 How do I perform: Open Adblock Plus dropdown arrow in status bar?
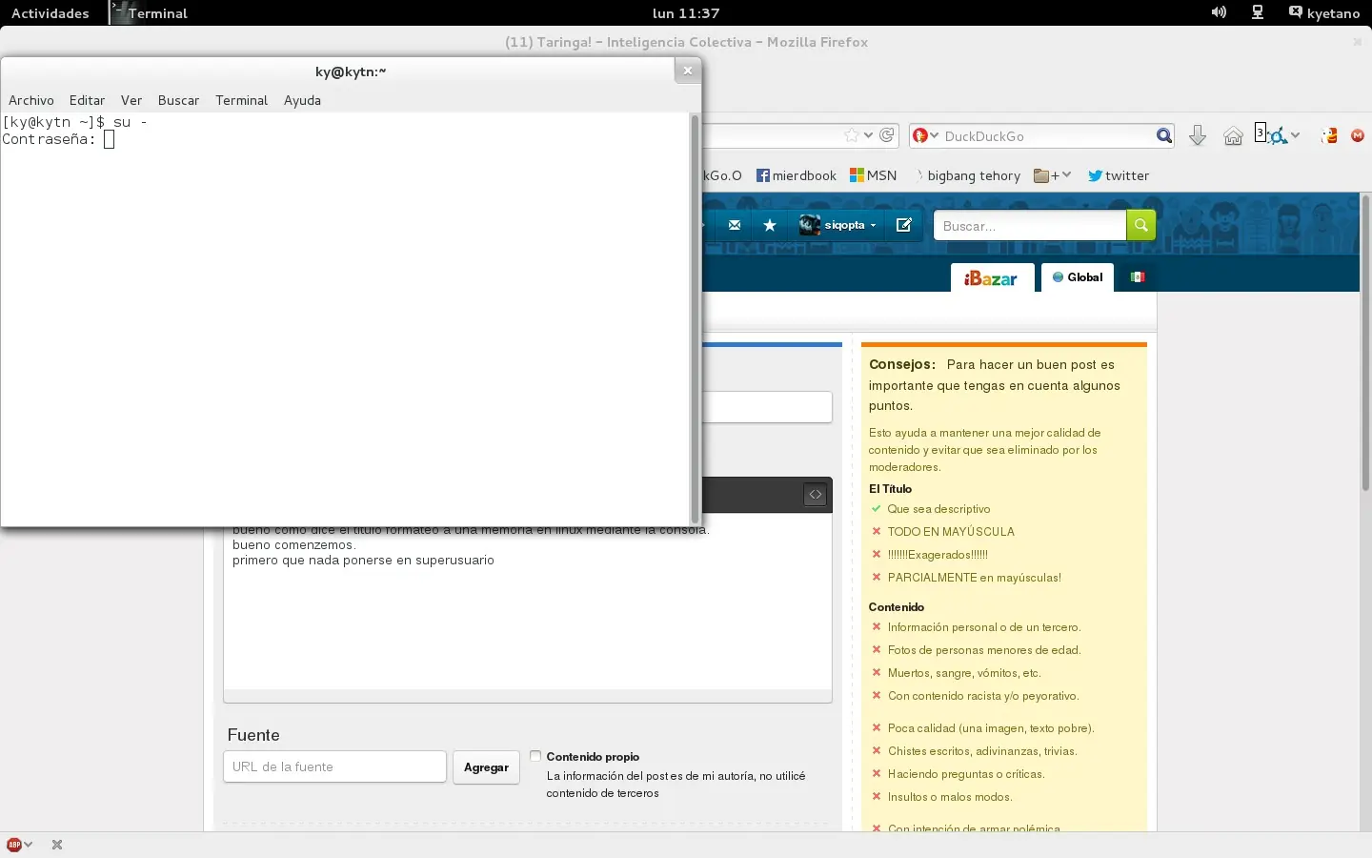pyautogui.click(x=29, y=845)
